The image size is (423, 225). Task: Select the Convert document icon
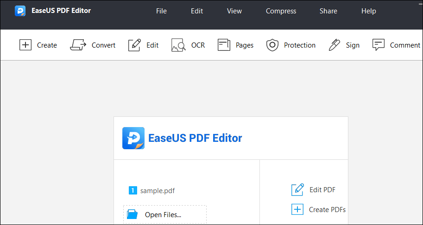click(x=78, y=45)
